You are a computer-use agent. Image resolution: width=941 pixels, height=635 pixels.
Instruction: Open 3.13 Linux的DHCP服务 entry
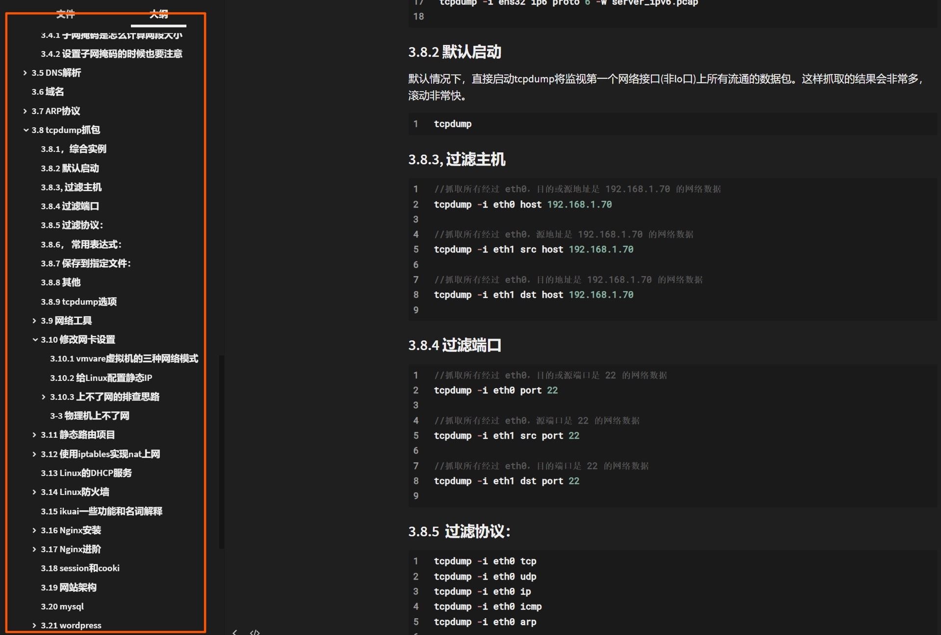pos(86,473)
